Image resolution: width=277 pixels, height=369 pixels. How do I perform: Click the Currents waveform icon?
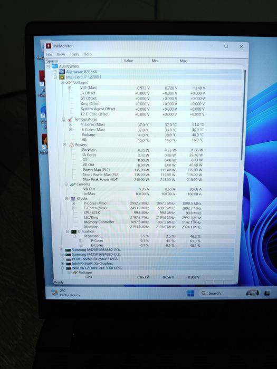click(x=73, y=184)
